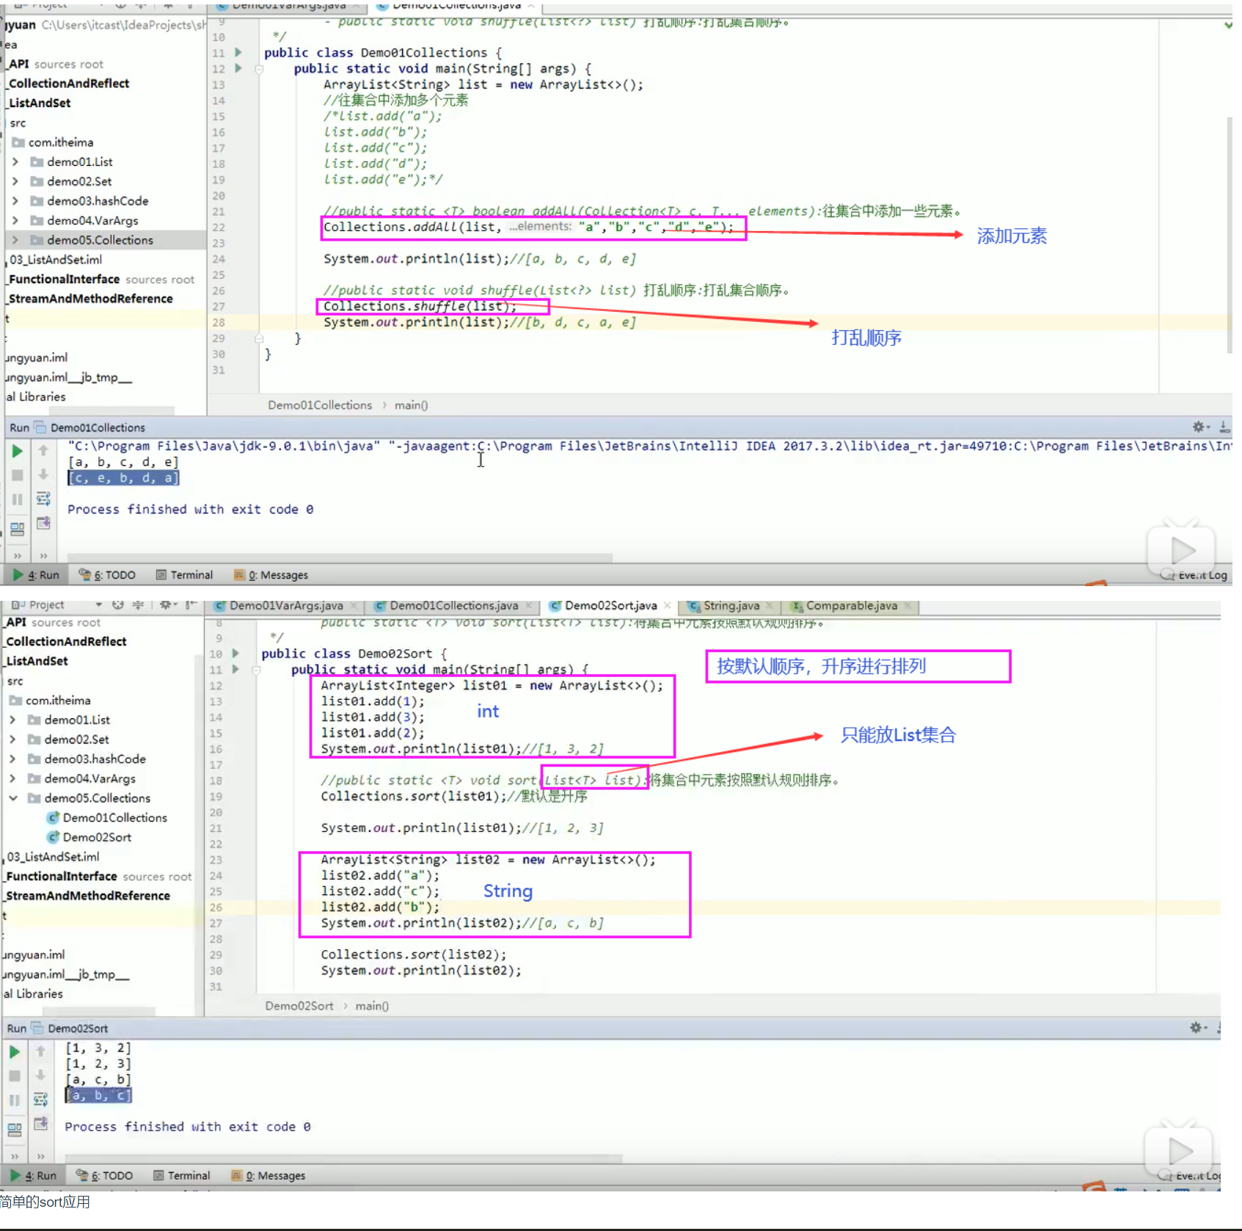The height and width of the screenshot is (1231, 1242).
Task: Close the Demo01VarArgs.java tab in the lower editor
Action: [354, 606]
